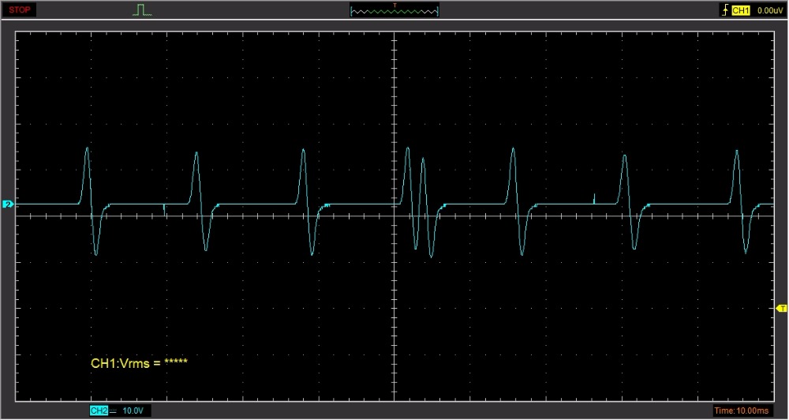Click the T marker in the overview bar
Screen dimensions: 789x420
pyautogui.click(x=394, y=6)
